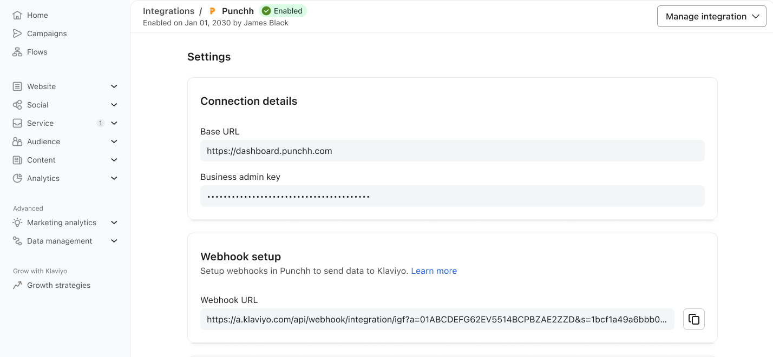Click the Webhook URL field
Image resolution: width=773 pixels, height=357 pixels.
(x=437, y=319)
